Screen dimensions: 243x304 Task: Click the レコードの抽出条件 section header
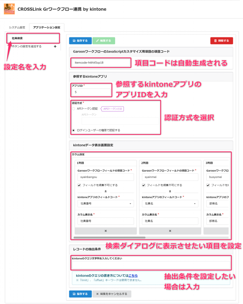point(151,249)
